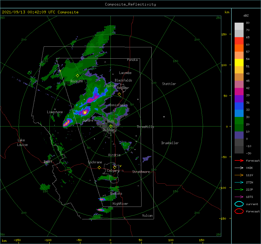Click the ThreeHills town label
The width and height of the screenshot is (261, 244).
coord(145,127)
